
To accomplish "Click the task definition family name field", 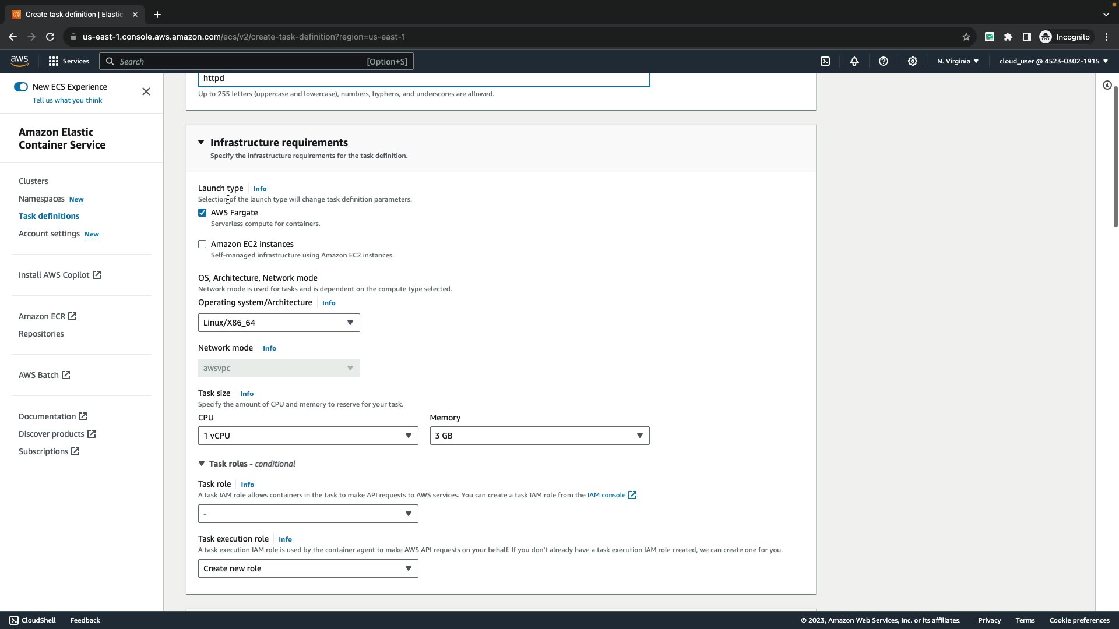I will (423, 79).
